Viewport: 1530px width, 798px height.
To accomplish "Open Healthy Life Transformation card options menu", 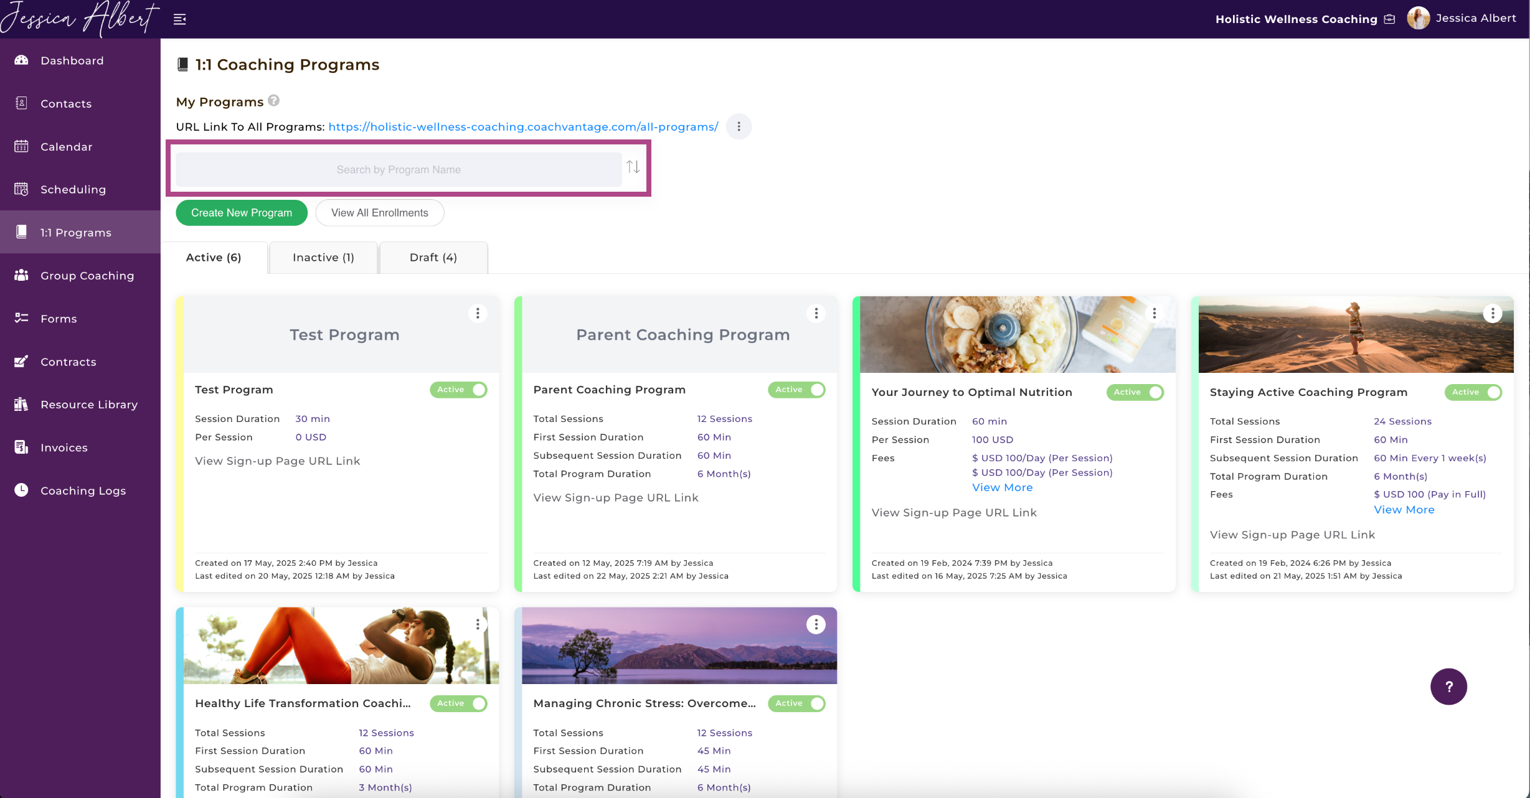I will (x=478, y=624).
